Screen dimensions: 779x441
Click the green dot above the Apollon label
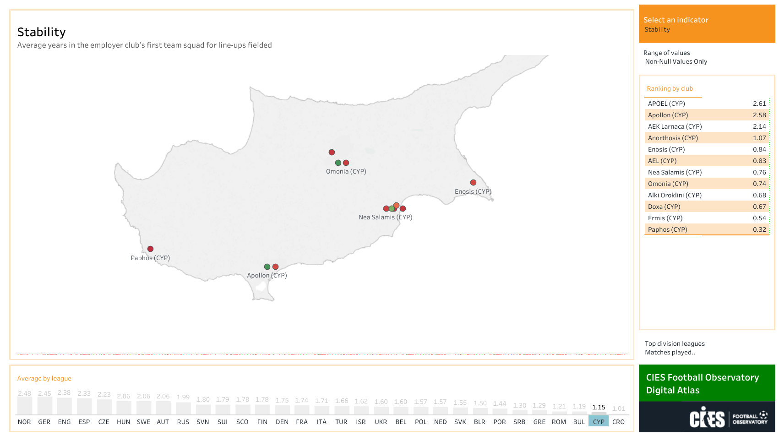point(267,267)
